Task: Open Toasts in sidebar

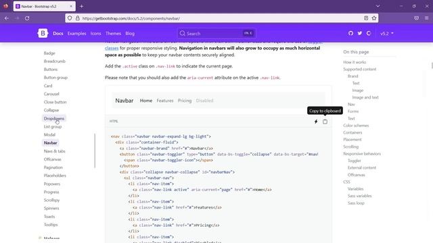Action: 49,216
